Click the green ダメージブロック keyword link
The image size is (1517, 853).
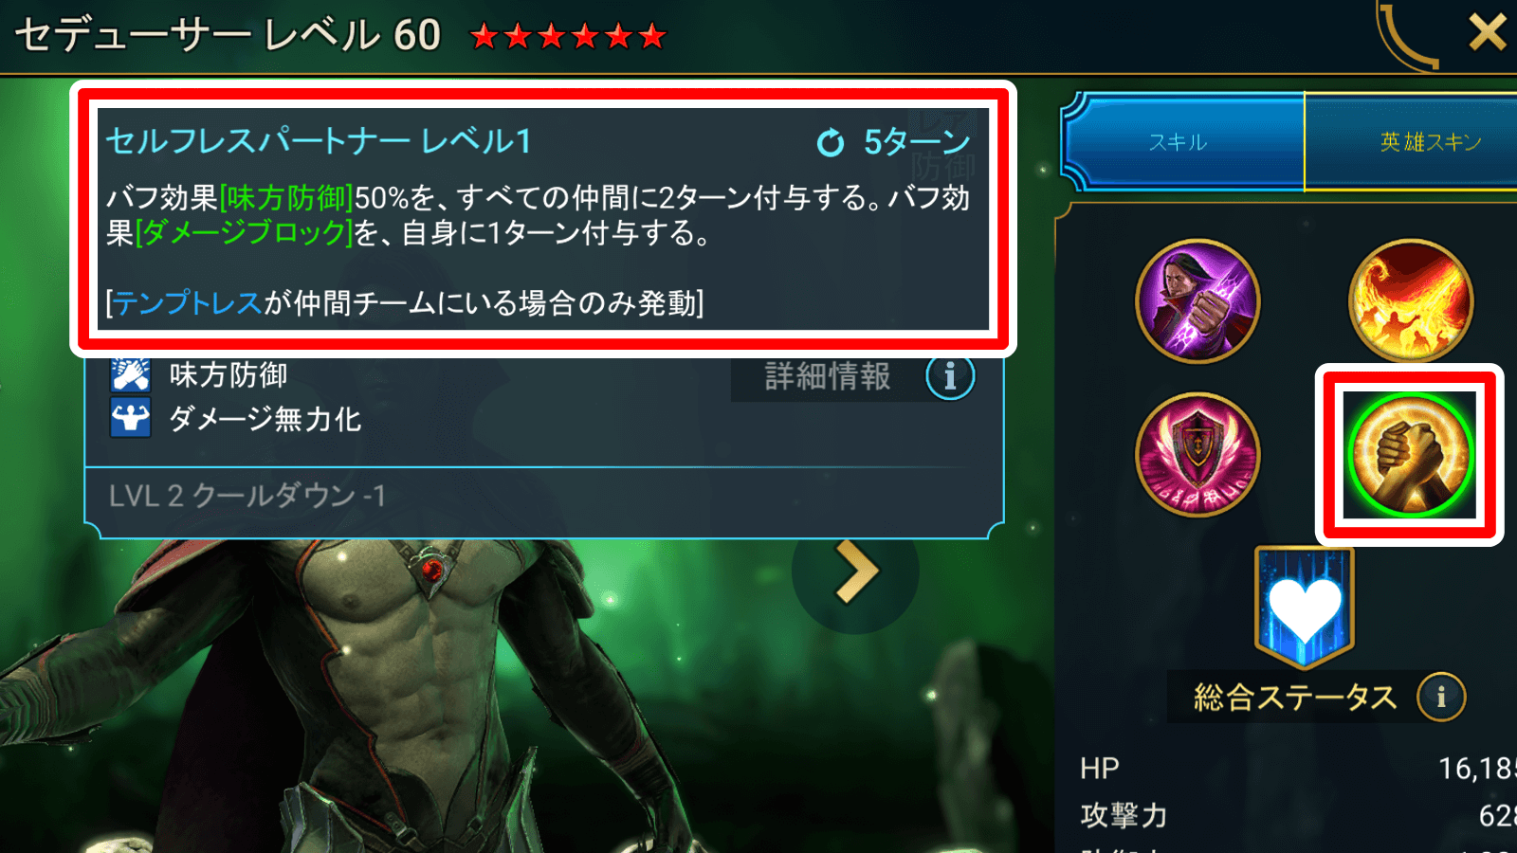pyautogui.click(x=245, y=233)
